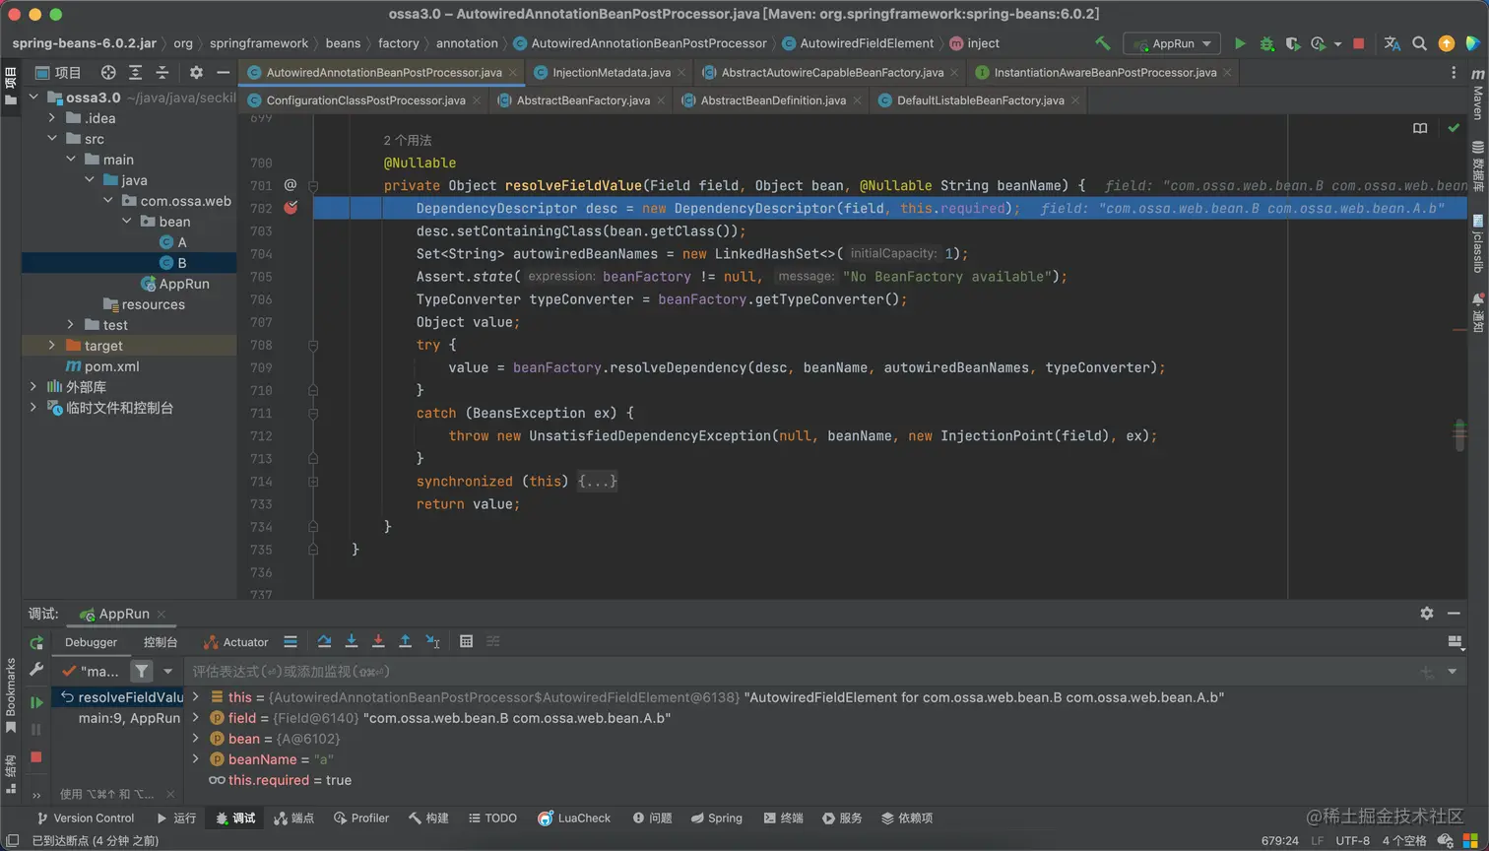
Task: Click Step Over icon in debugger
Action: (324, 641)
